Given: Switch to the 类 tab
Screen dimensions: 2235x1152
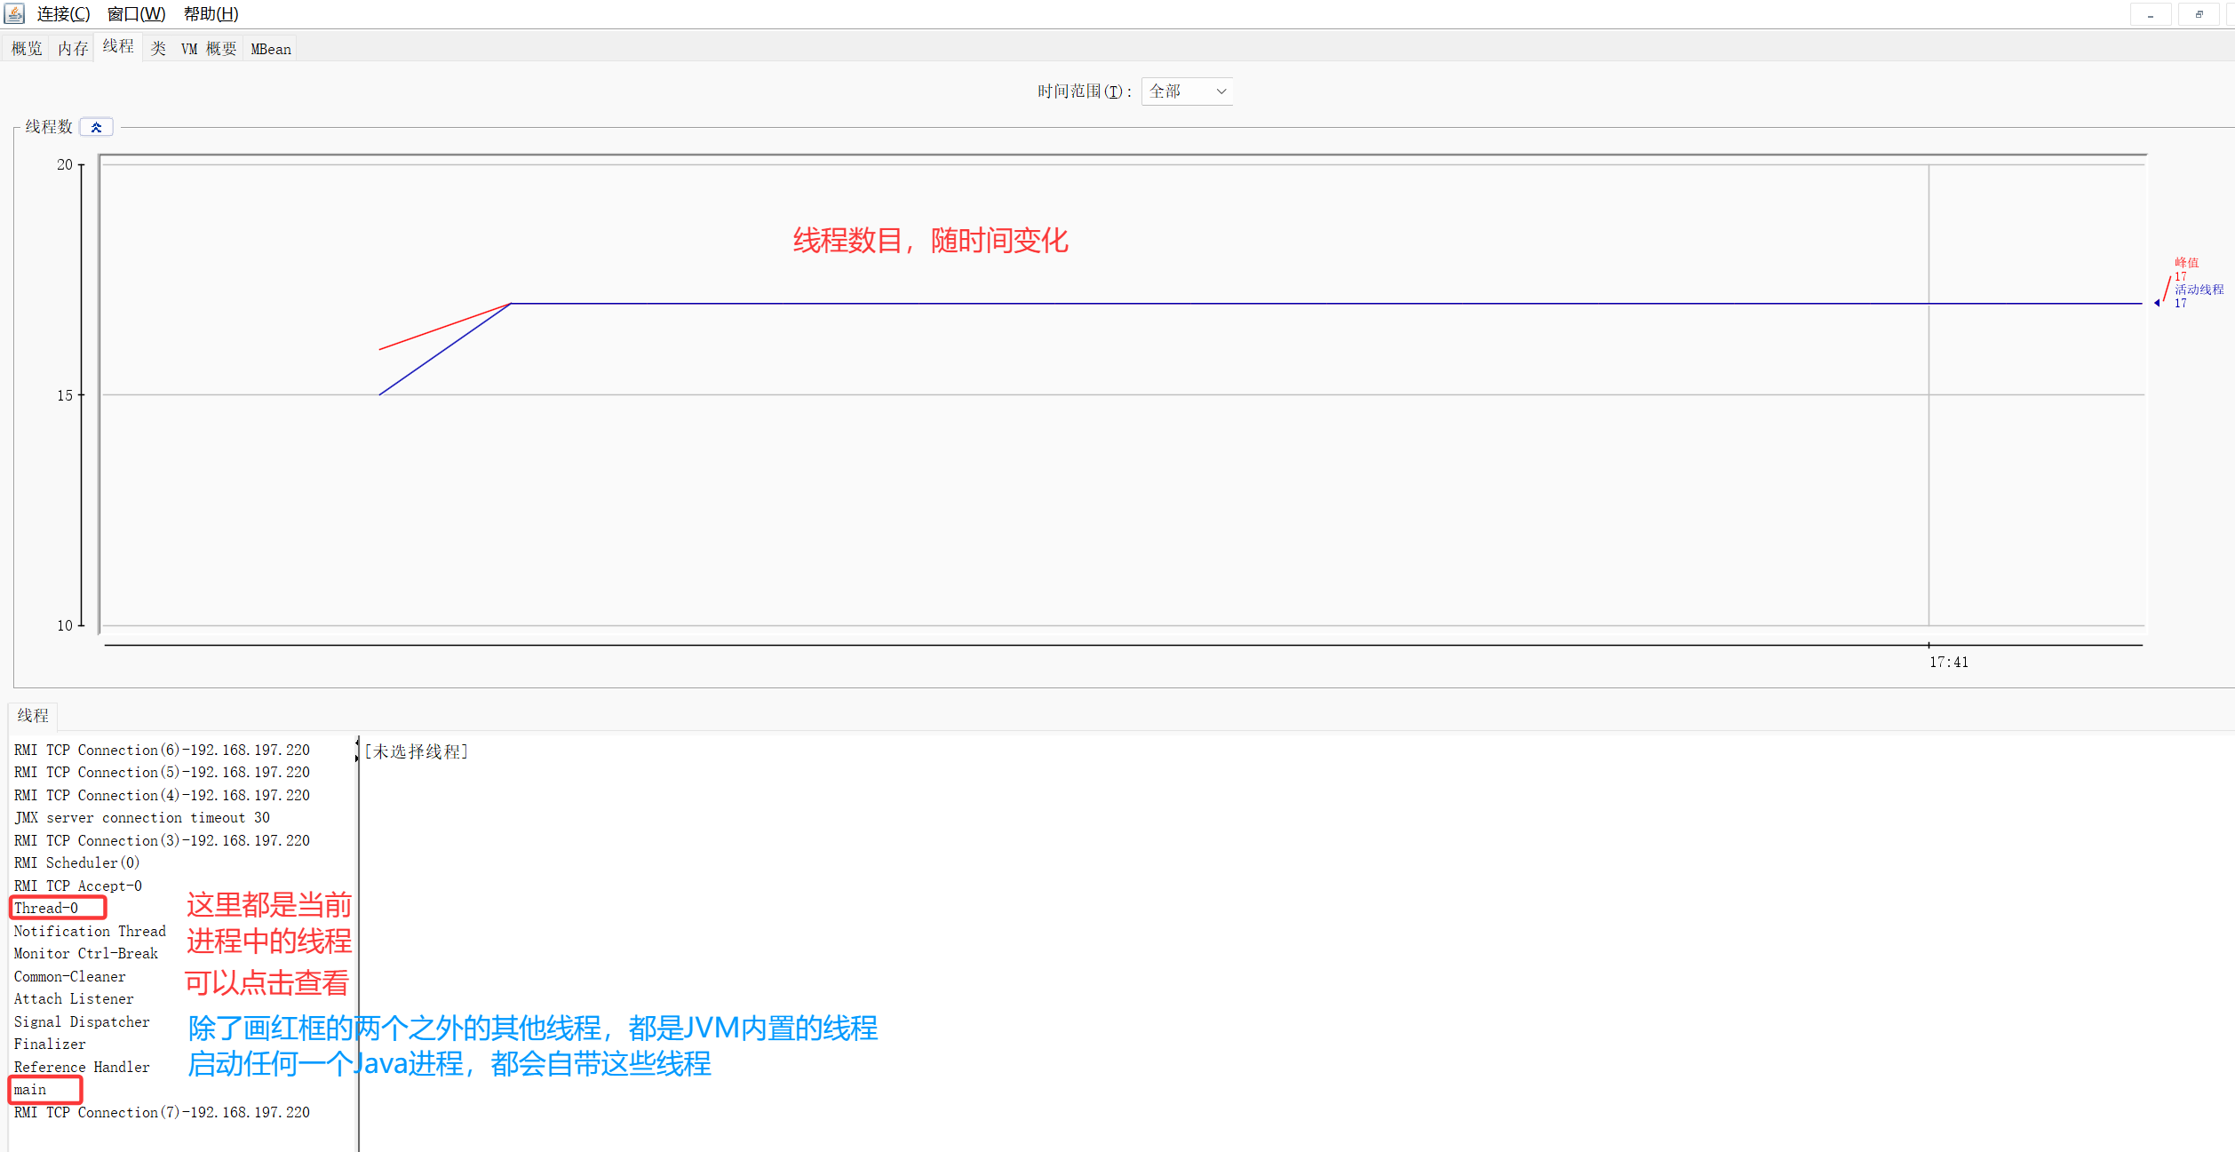Looking at the screenshot, I should (158, 49).
